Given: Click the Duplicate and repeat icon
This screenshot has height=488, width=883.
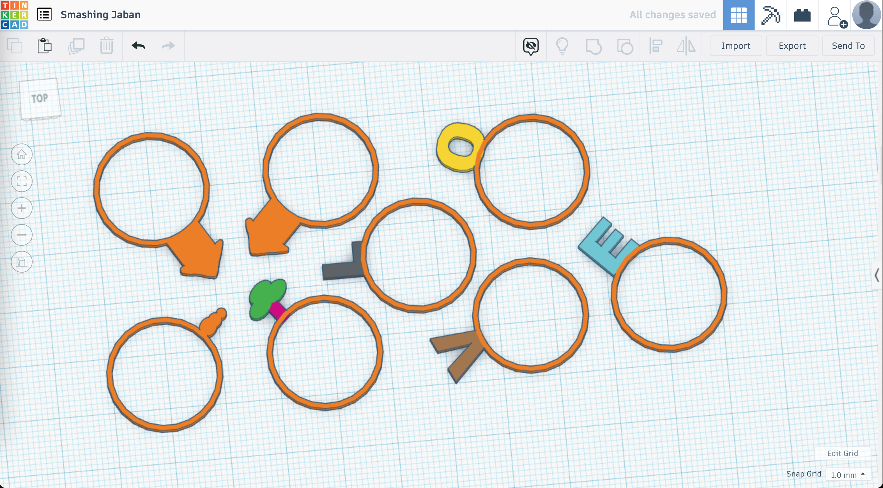Looking at the screenshot, I should point(76,46).
